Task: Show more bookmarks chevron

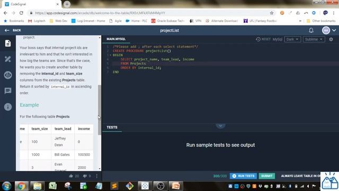Action: coord(300,21)
